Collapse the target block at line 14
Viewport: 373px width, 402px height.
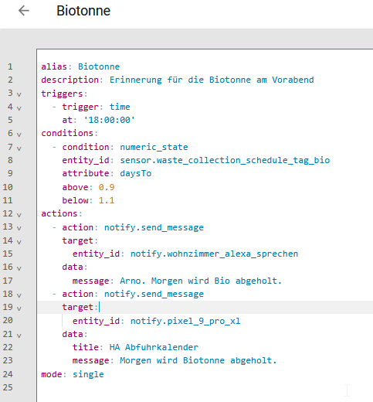(x=19, y=242)
